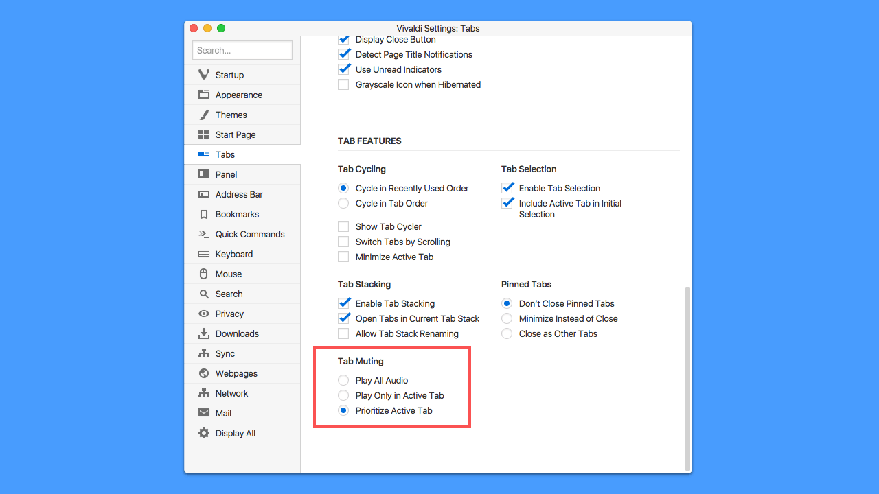Choose Display All label in sidebar
879x494 pixels.
coord(236,433)
